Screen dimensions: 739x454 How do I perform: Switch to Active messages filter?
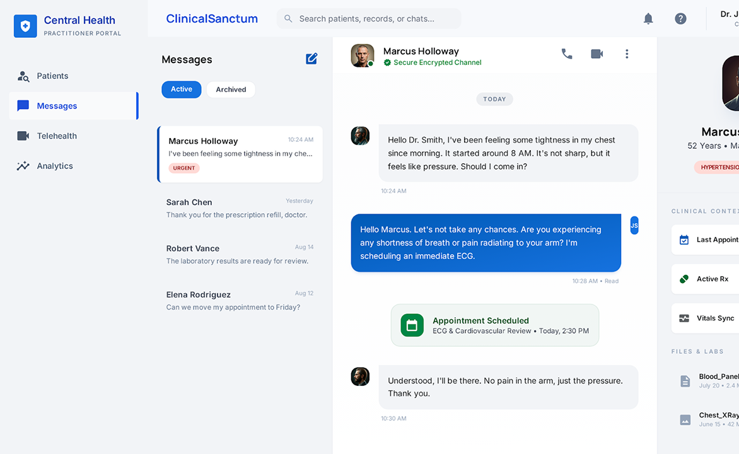tap(181, 90)
